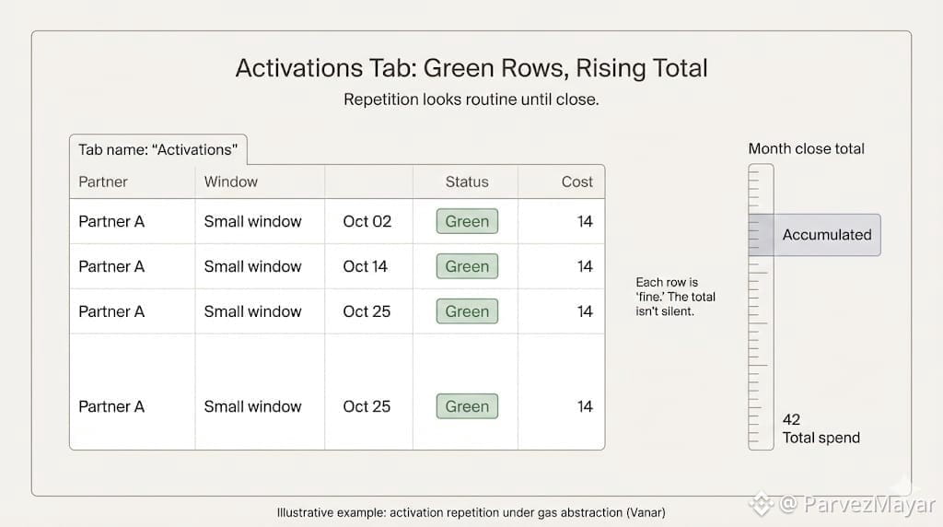Select the Status column header
Screen dimensions: 943x527
(467, 182)
